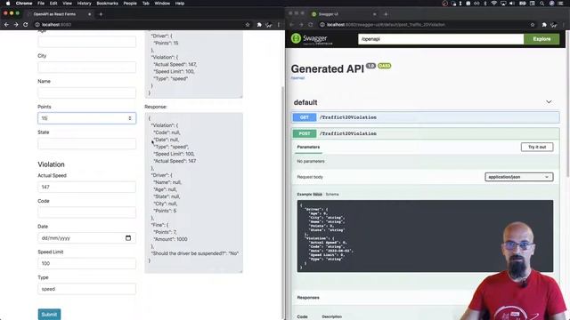The height and width of the screenshot is (320, 570).
Task: Collapse the POST /Traffic%20Violation operation
Action: (426, 133)
